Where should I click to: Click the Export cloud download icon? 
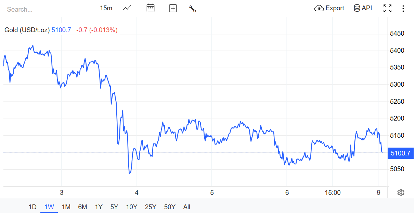pos(320,8)
